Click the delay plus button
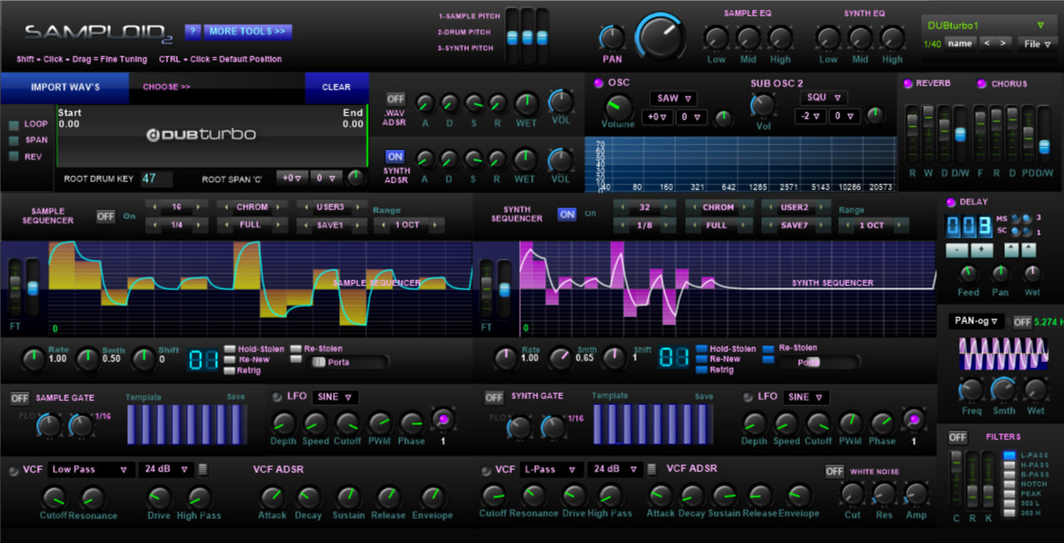Screen dimensions: 1064x543 coord(982,250)
